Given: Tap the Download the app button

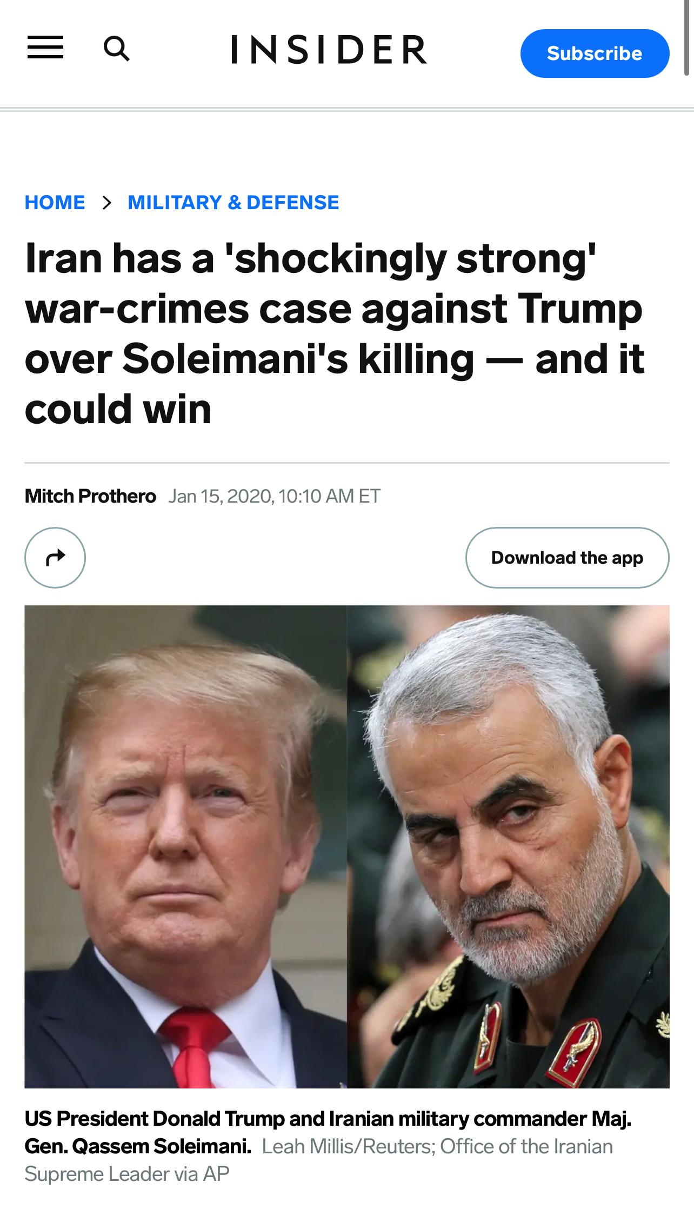Looking at the screenshot, I should (x=567, y=557).
